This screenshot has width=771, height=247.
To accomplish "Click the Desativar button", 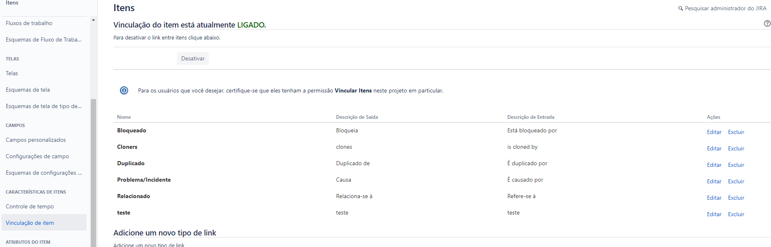I will [x=193, y=58].
